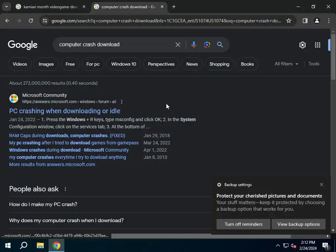Click the vertical page scrollbar thumb
Image resolution: width=336 pixels, height=252 pixels.
333,56
